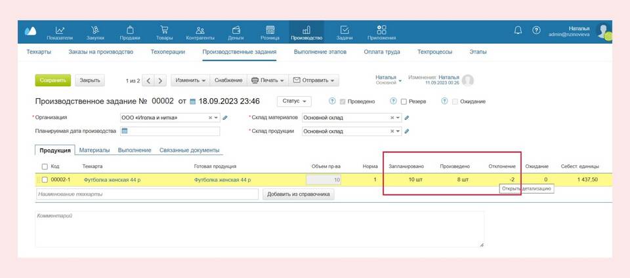
Task: Switch to Связанные документы tab
Action: (189, 150)
